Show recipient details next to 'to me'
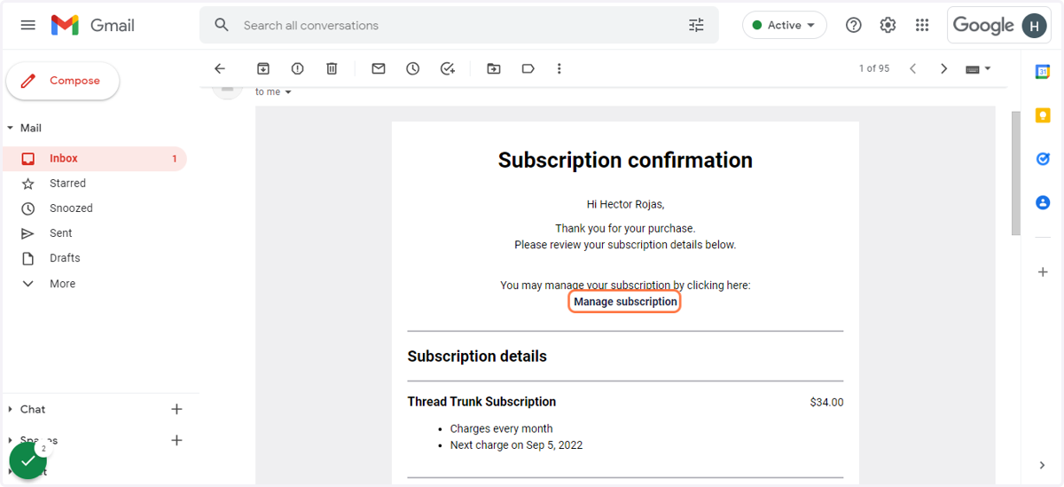The image size is (1064, 487). coord(288,92)
